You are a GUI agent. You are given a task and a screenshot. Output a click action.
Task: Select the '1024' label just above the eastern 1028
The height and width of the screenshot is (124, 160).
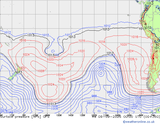[x=130, y=51]
